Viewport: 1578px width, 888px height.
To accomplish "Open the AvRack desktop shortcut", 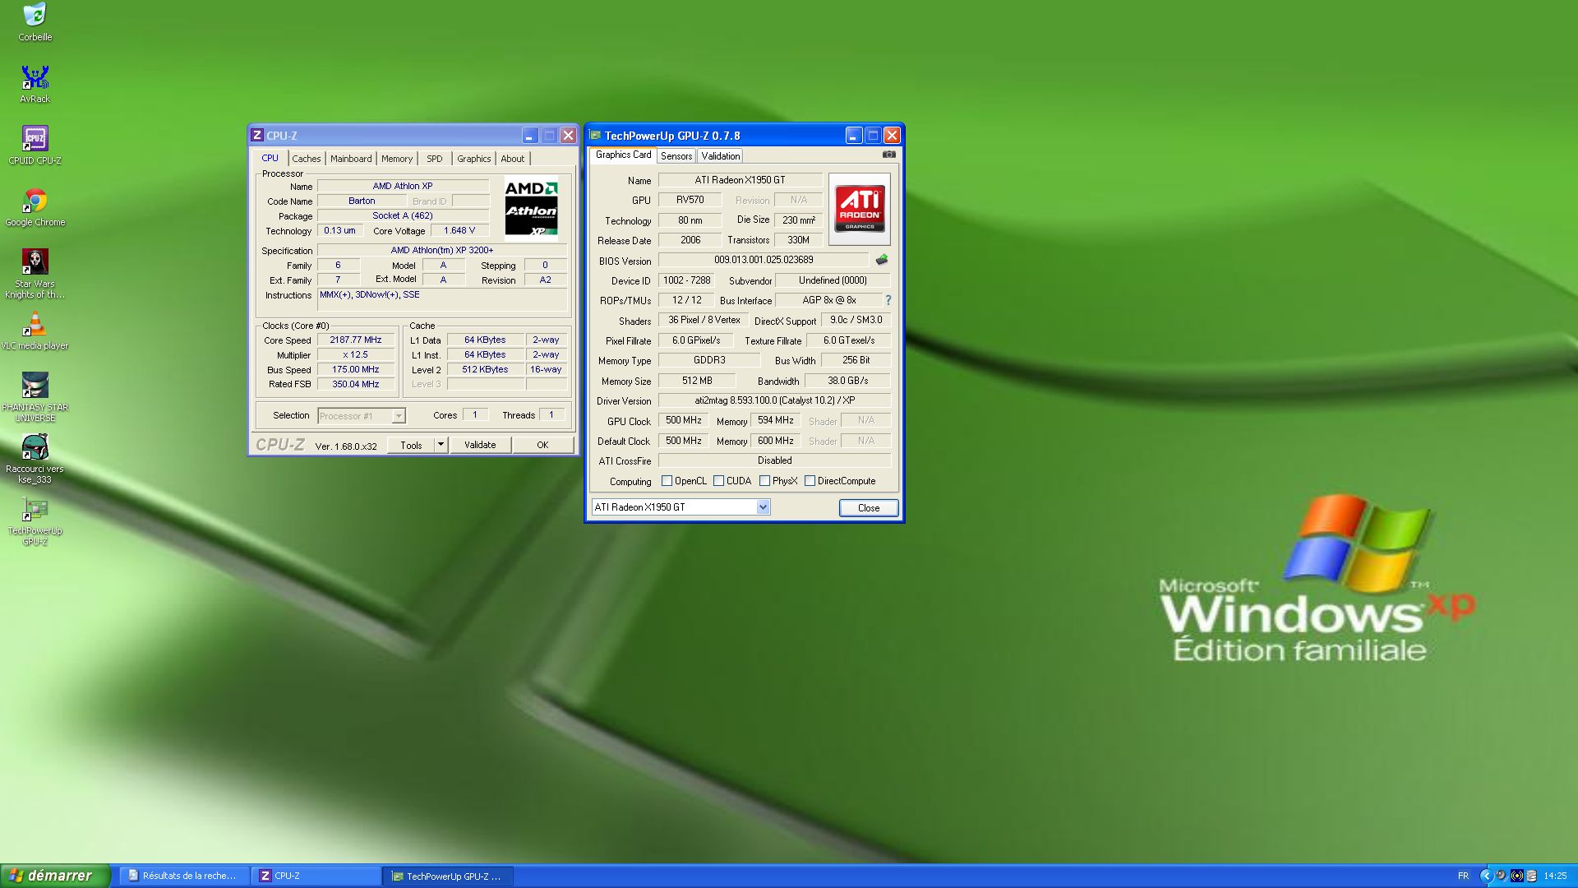I will tap(35, 83).
